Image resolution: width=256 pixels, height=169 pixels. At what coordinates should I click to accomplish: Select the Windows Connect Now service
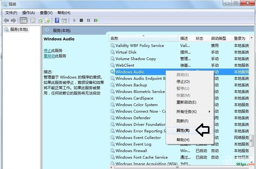[x=138, y=111]
